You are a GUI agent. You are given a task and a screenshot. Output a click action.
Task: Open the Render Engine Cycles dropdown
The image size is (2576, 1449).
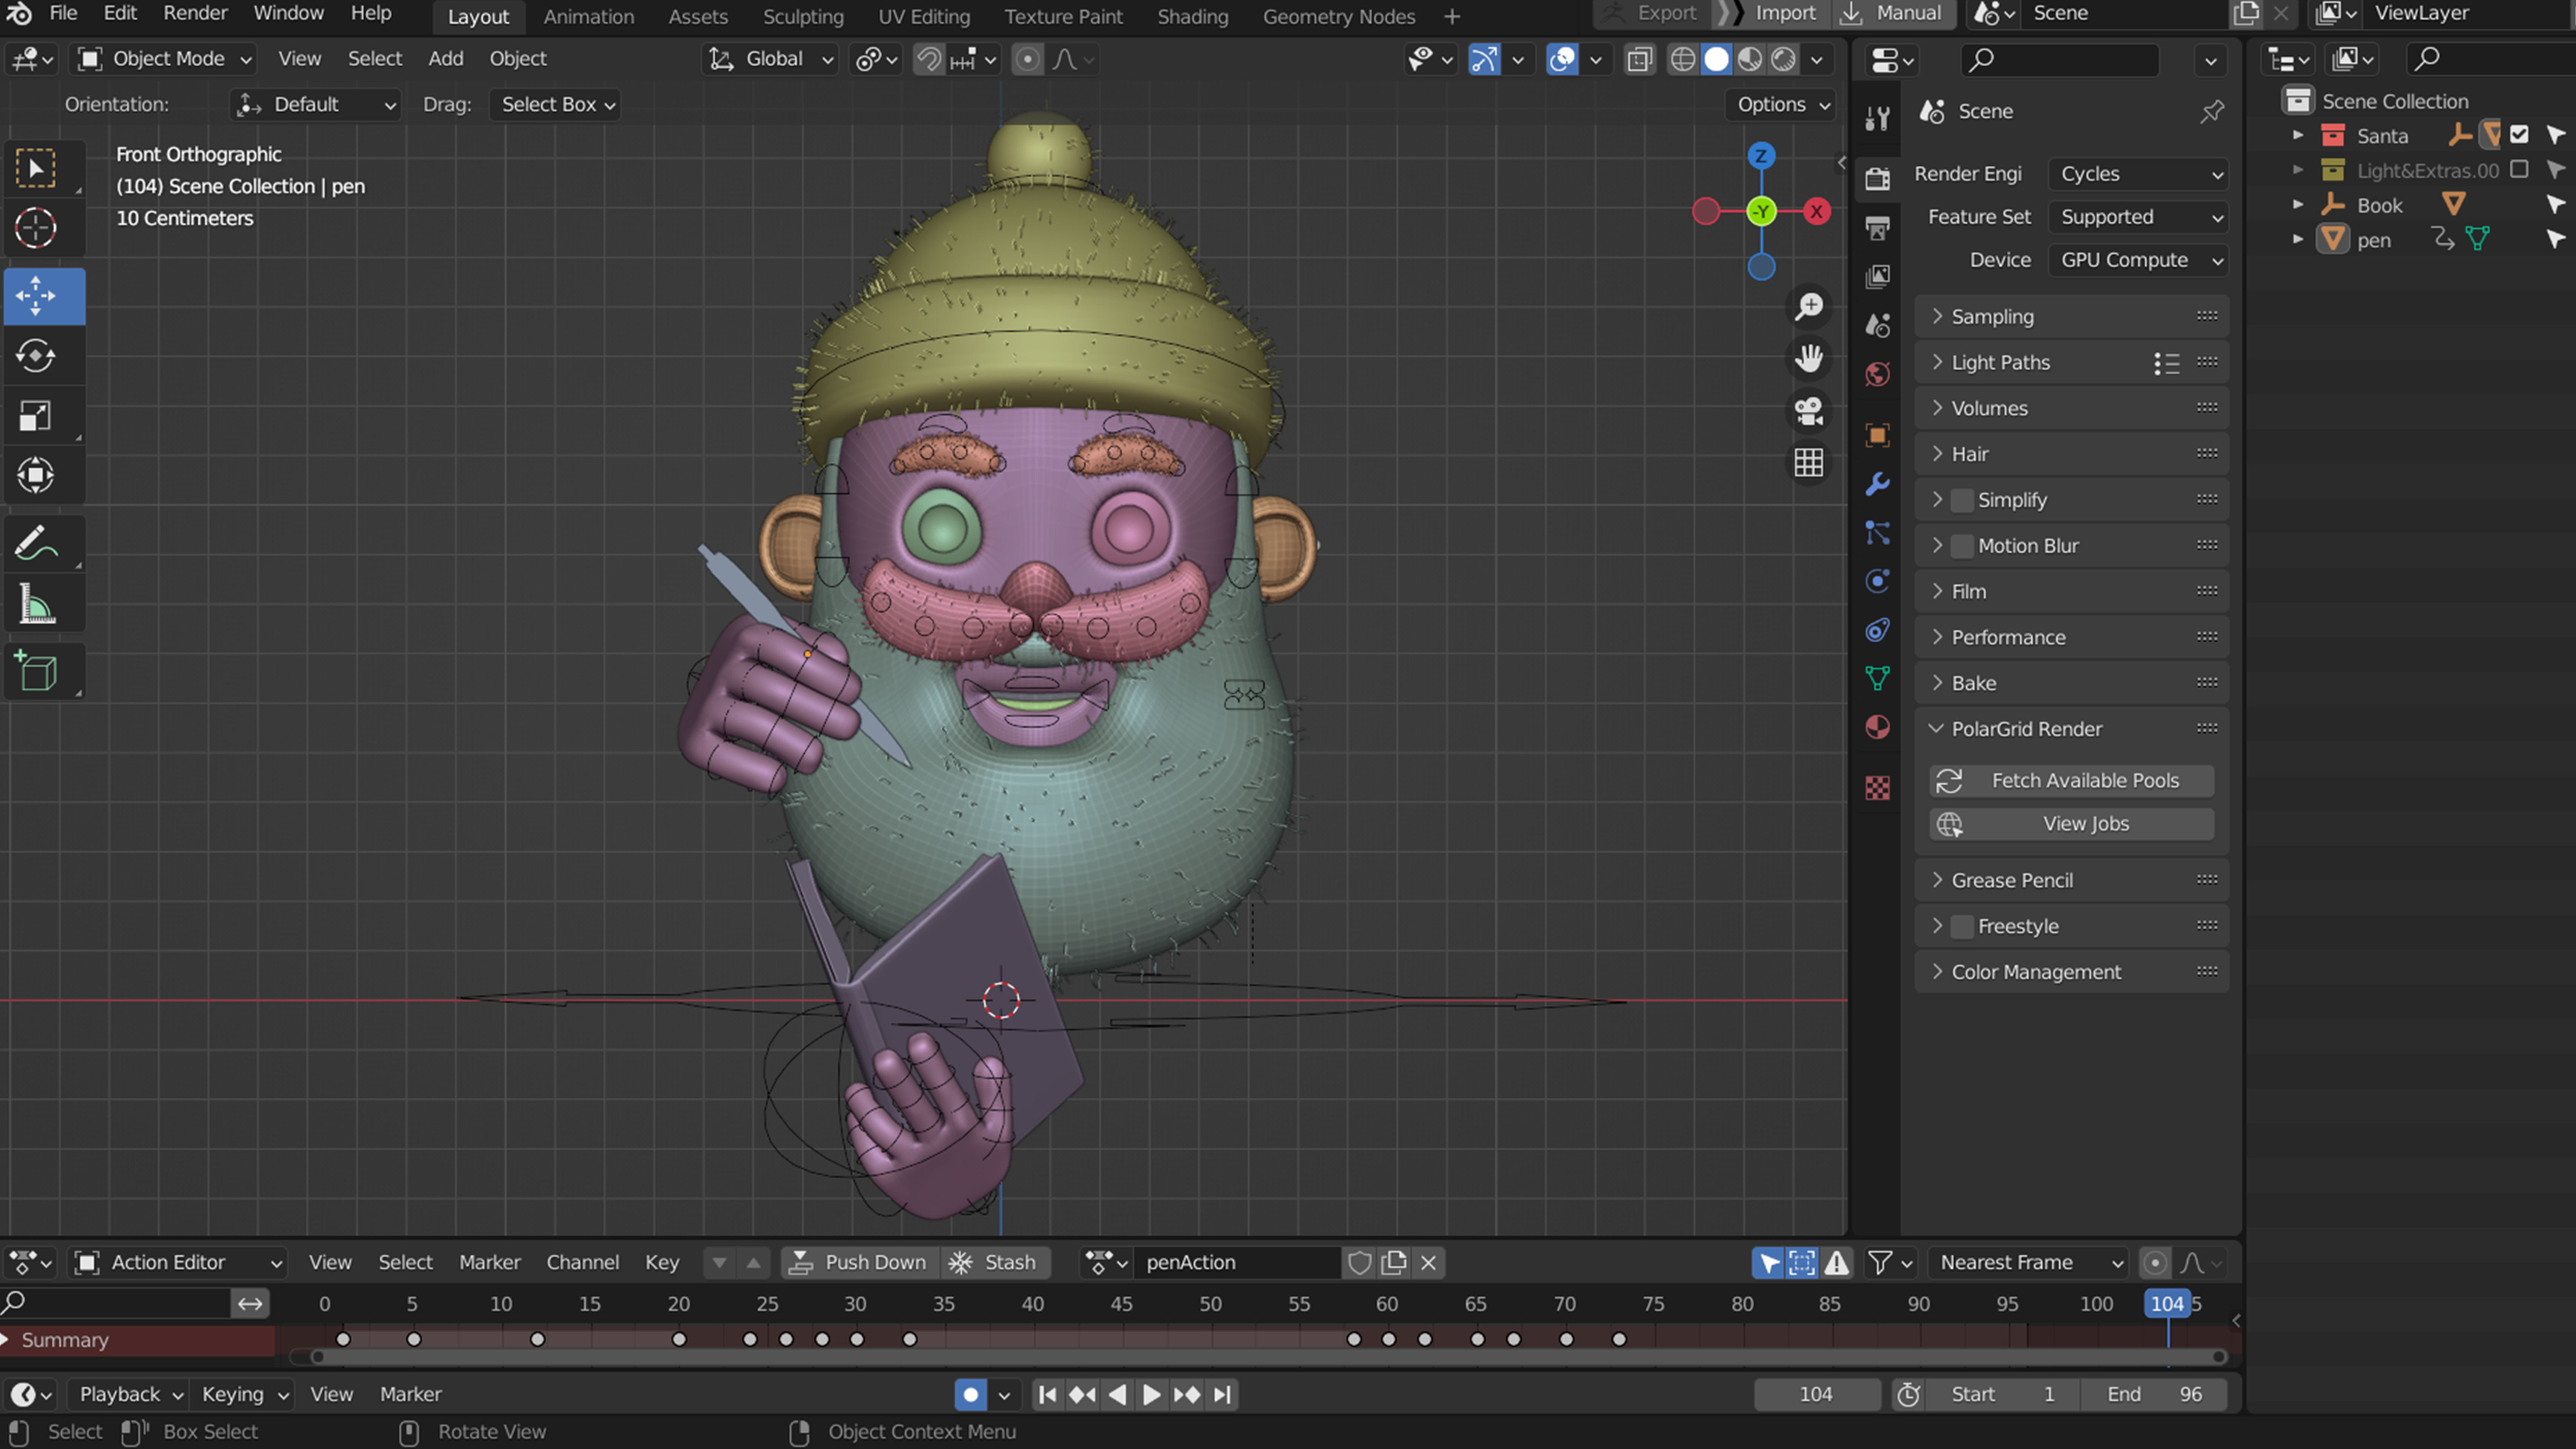[x=2138, y=174]
